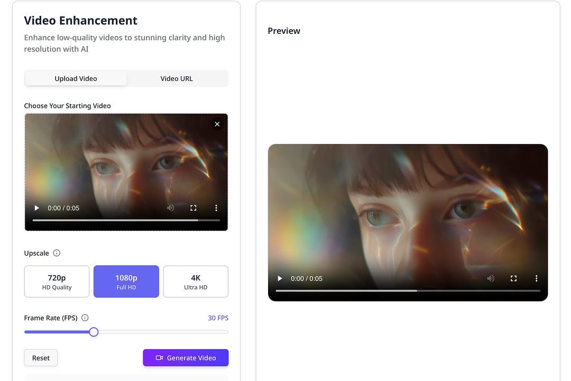The height and width of the screenshot is (381, 571).
Task: Select the 720p HD Quality option
Action: (56, 281)
